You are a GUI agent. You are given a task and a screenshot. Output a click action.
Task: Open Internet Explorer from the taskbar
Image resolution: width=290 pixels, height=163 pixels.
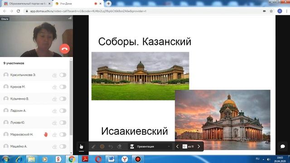click(19, 159)
